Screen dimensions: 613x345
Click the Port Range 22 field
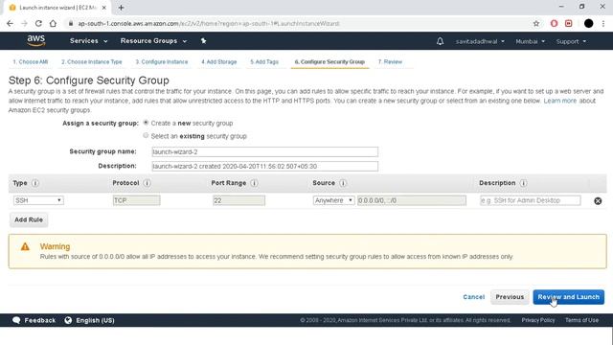238,200
